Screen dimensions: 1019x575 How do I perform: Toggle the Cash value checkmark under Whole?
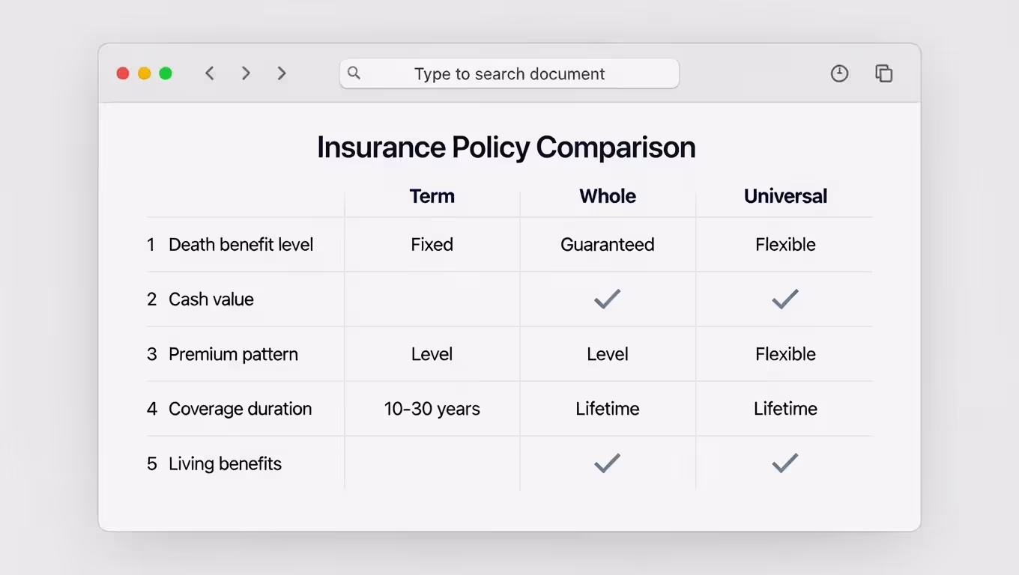607,299
